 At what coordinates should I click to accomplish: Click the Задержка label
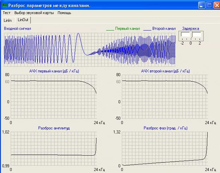point(191,28)
